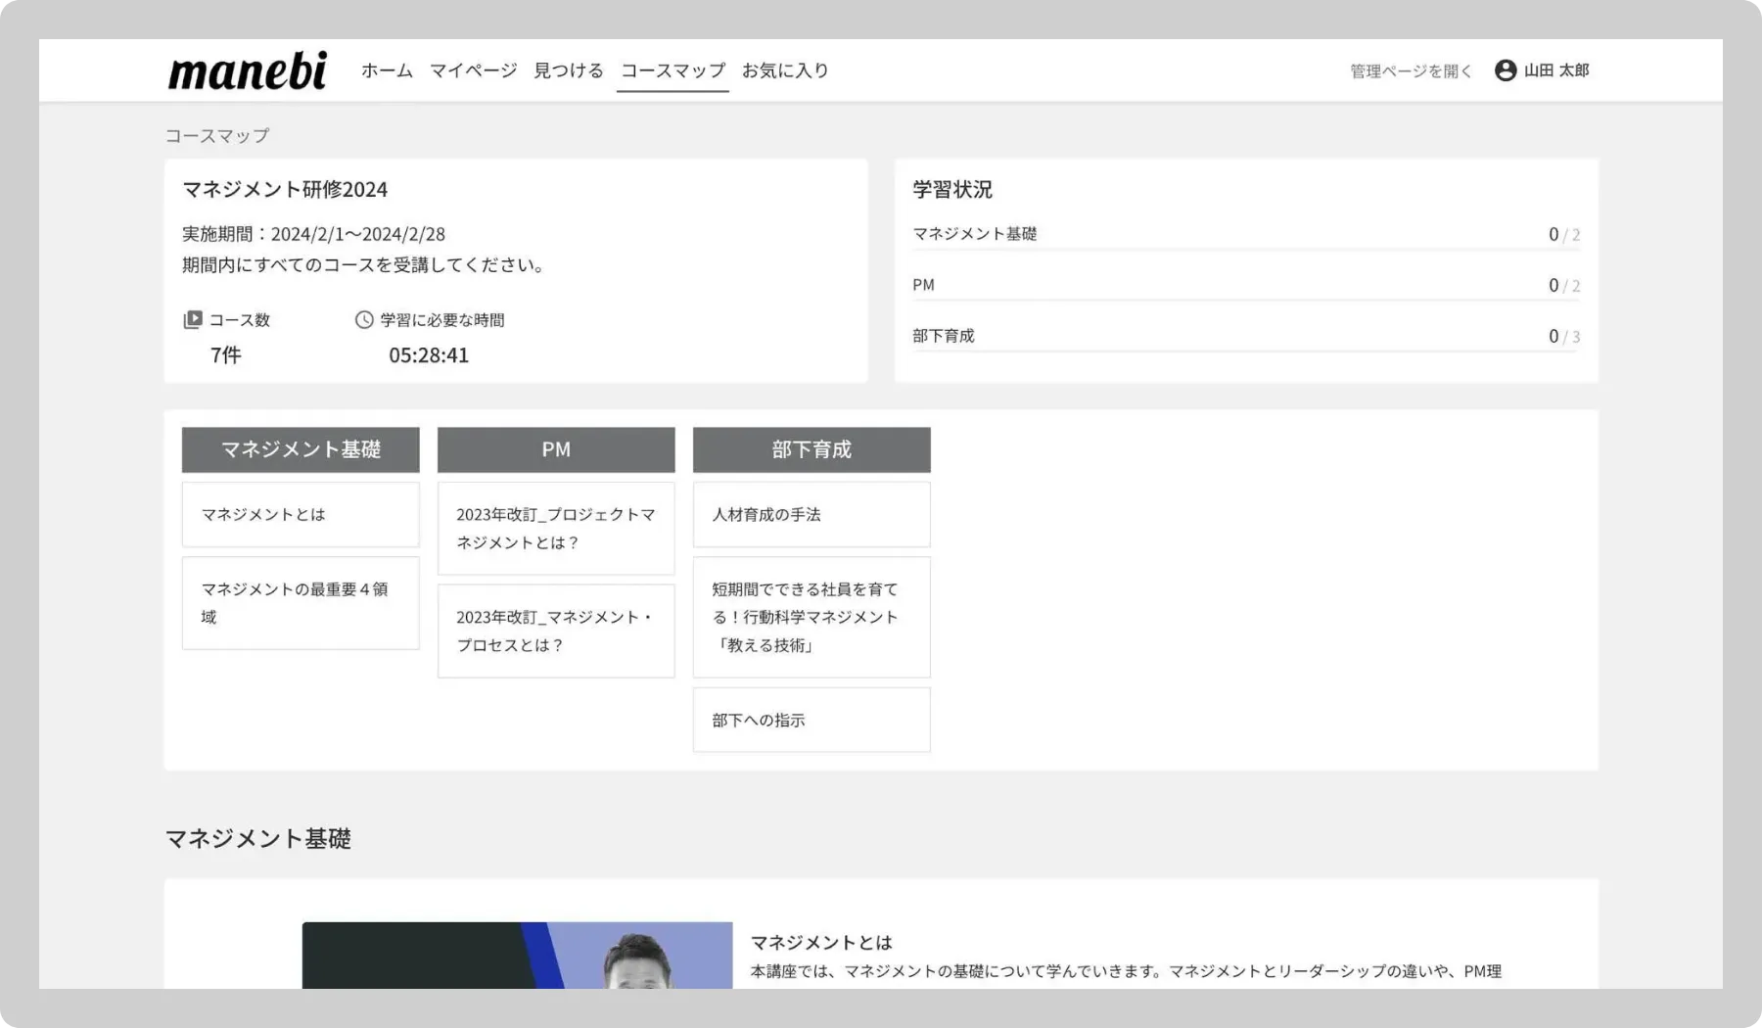Click the PM column header
The image size is (1762, 1028).
[556, 449]
